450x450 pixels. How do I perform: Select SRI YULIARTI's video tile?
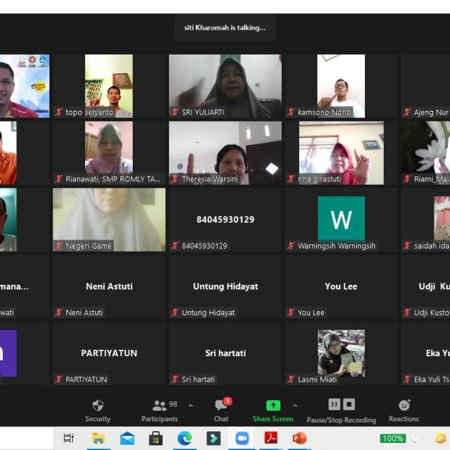pos(225,86)
